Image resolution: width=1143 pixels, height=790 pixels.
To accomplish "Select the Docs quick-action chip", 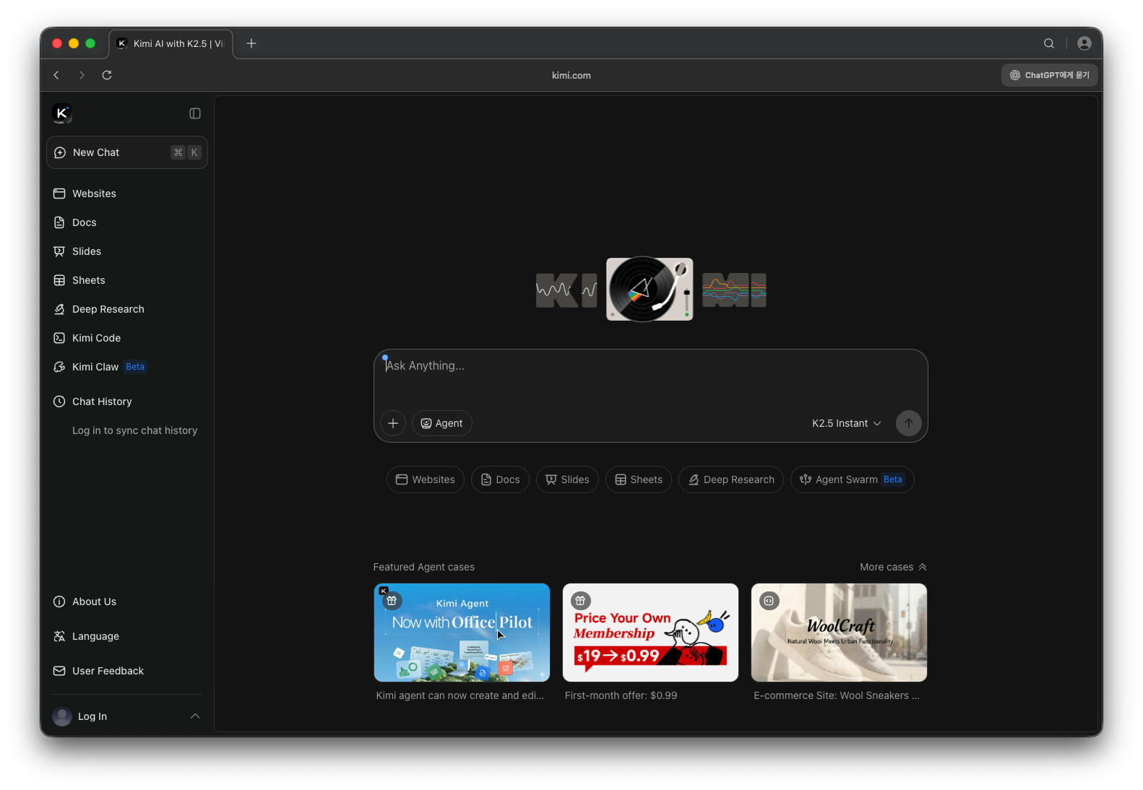I will (x=500, y=479).
